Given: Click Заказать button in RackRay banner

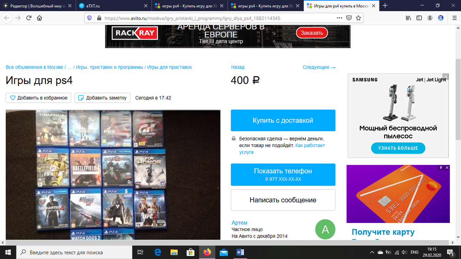Looking at the screenshot, I should point(312,33).
